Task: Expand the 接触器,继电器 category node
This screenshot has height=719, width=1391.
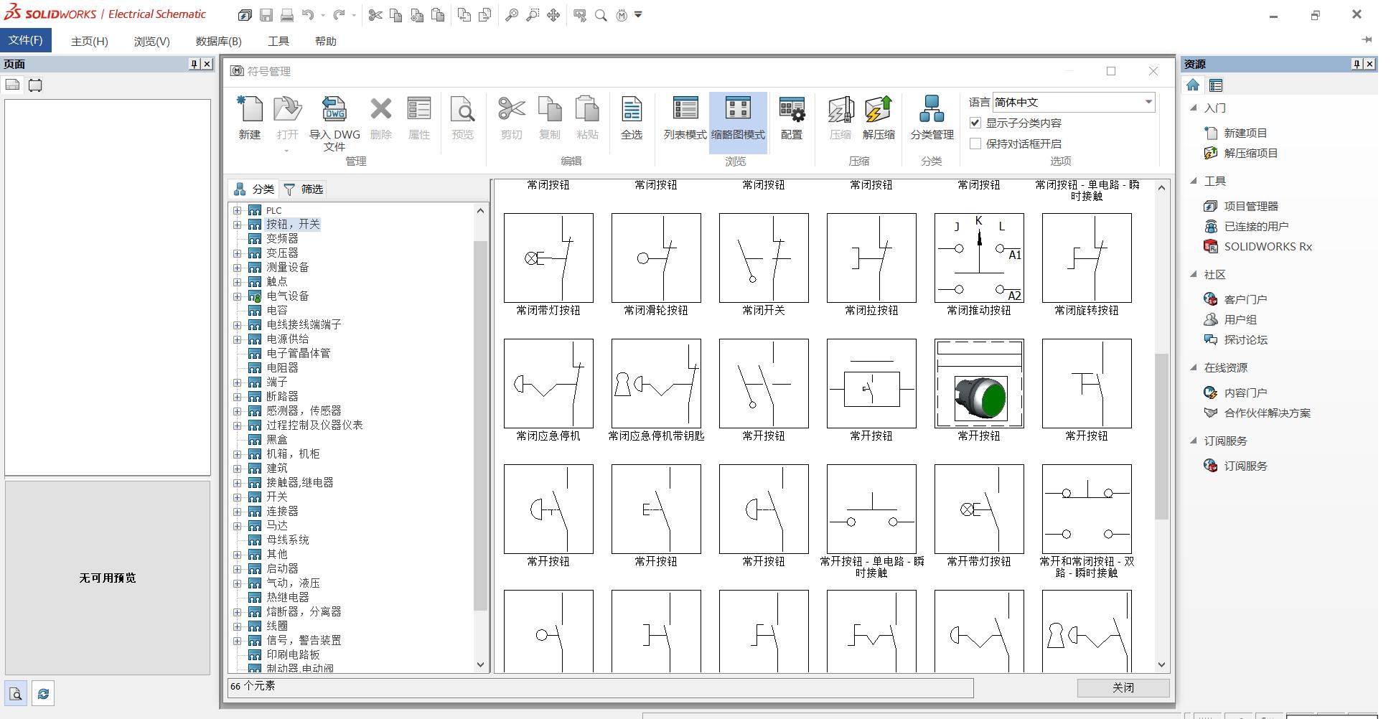Action: tap(238, 483)
